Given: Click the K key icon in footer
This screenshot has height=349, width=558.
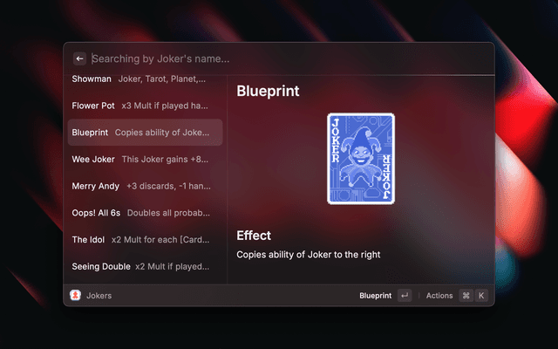Looking at the screenshot, I should (481, 296).
